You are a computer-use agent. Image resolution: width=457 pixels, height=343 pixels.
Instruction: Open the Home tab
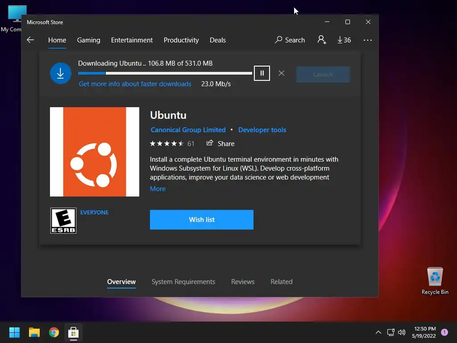57,40
